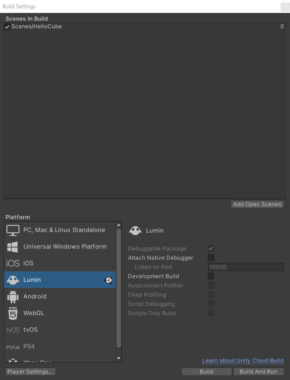Click the WebGL HTML5 icon
290x380 pixels.
[13, 313]
